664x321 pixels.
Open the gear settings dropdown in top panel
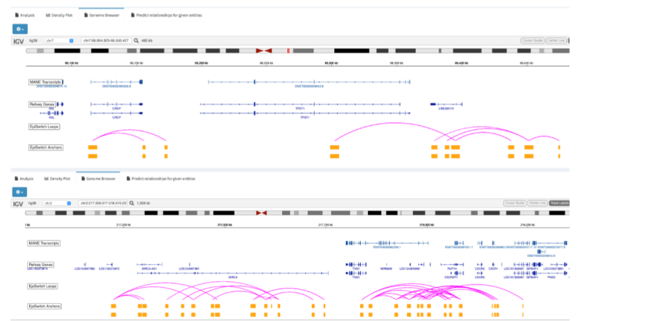pyautogui.click(x=21, y=29)
